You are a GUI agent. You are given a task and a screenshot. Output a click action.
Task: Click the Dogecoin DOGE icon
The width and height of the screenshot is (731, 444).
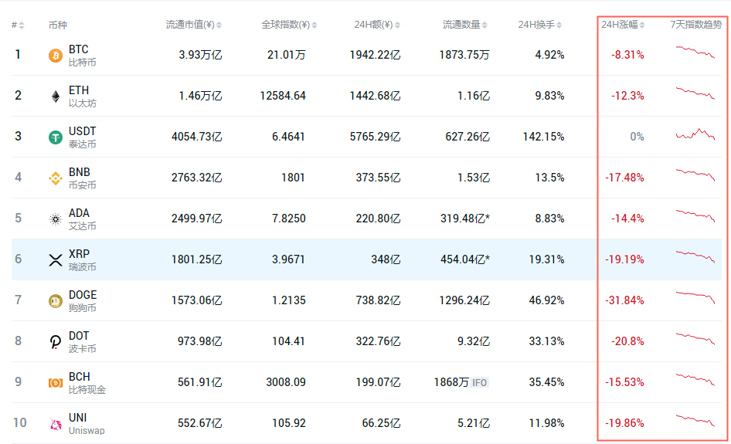56,301
